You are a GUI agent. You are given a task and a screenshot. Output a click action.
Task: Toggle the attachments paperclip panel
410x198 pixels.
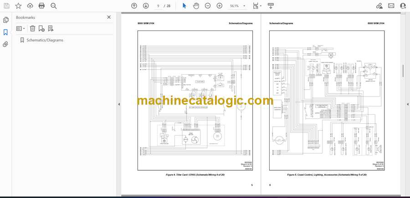(x=5, y=44)
